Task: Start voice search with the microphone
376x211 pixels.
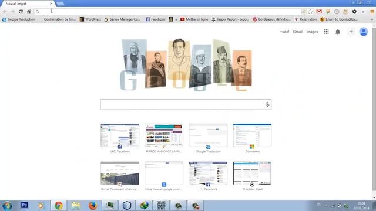Action: 267,104
